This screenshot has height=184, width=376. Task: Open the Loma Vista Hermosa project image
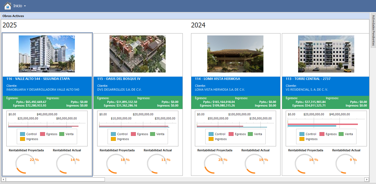pyautogui.click(x=235, y=54)
